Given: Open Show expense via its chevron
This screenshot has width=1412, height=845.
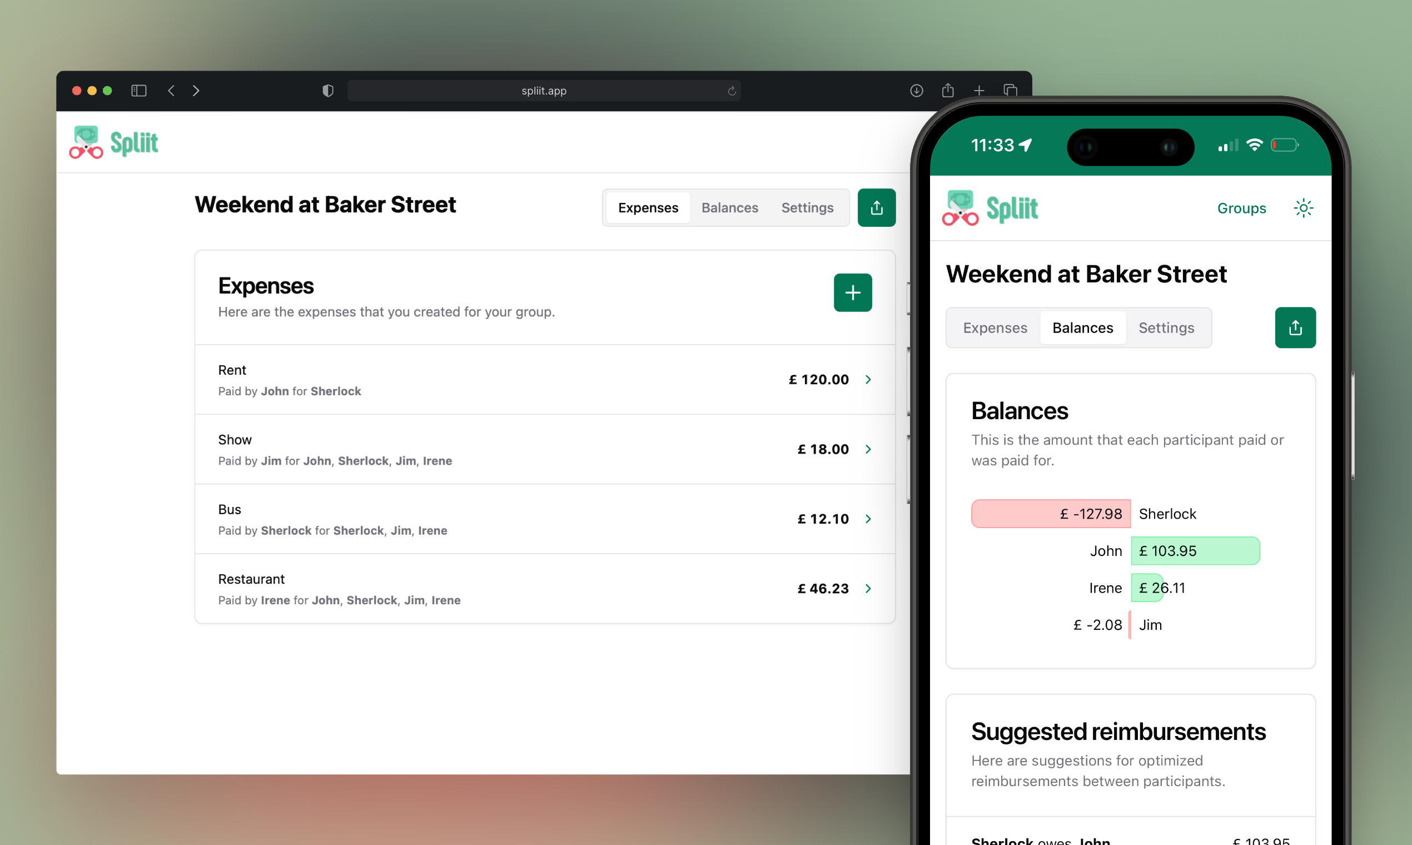Looking at the screenshot, I should (x=868, y=449).
